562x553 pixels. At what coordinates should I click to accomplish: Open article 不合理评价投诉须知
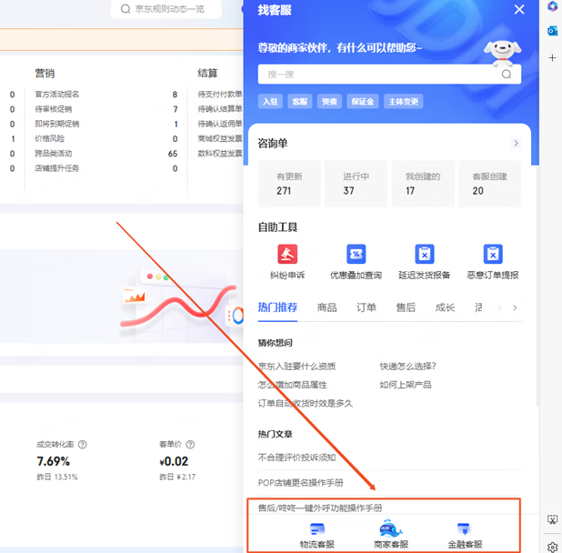pos(296,457)
